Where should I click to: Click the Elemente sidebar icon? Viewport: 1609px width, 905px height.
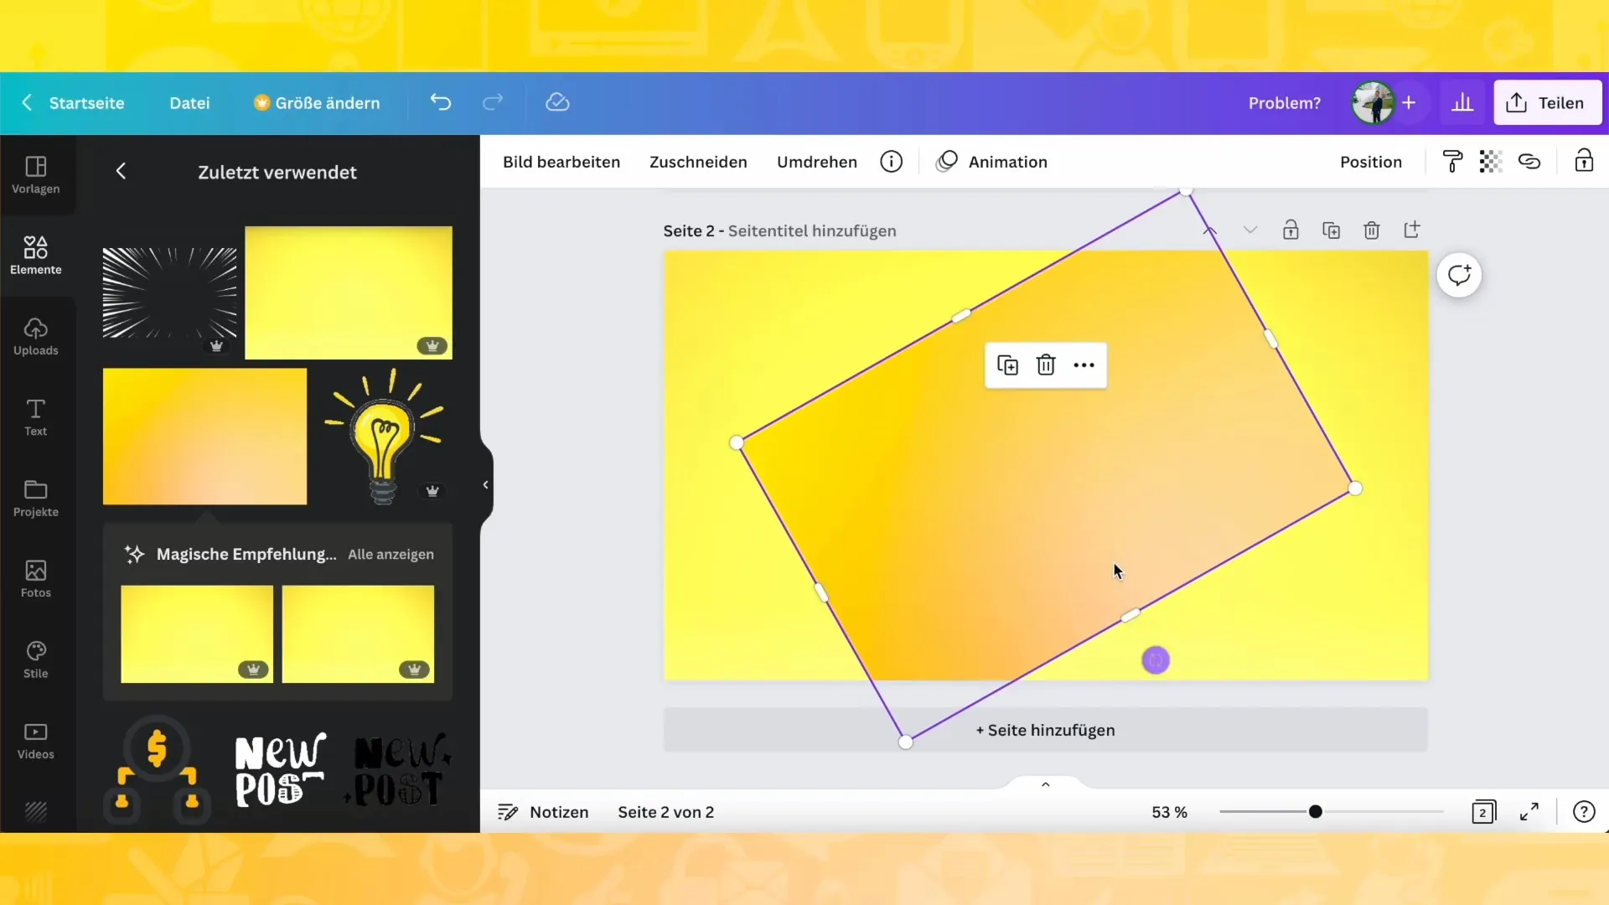[34, 256]
